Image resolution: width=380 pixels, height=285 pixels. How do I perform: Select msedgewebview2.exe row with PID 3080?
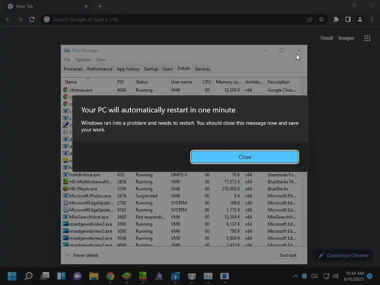(181, 231)
